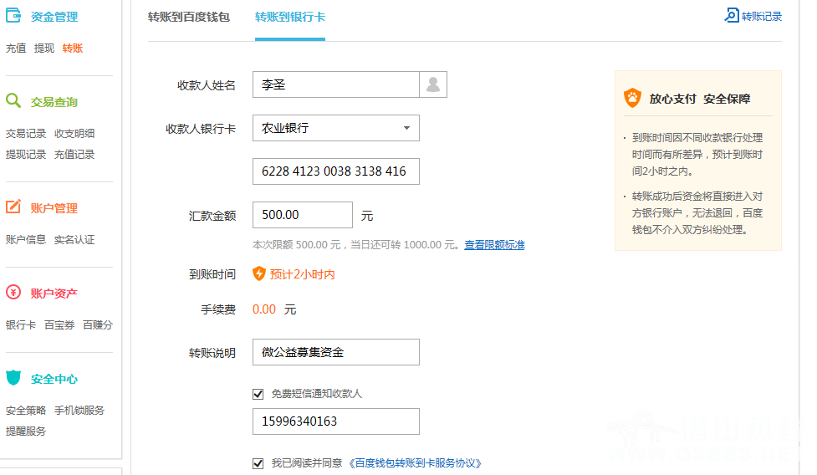Open 提现记录 page
Viewport: 817px width, 475px height.
click(26, 155)
